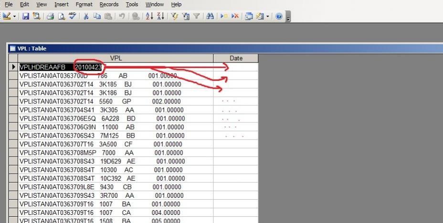Show the Database Window icon
The height and width of the screenshot is (223, 443).
tap(249, 16)
